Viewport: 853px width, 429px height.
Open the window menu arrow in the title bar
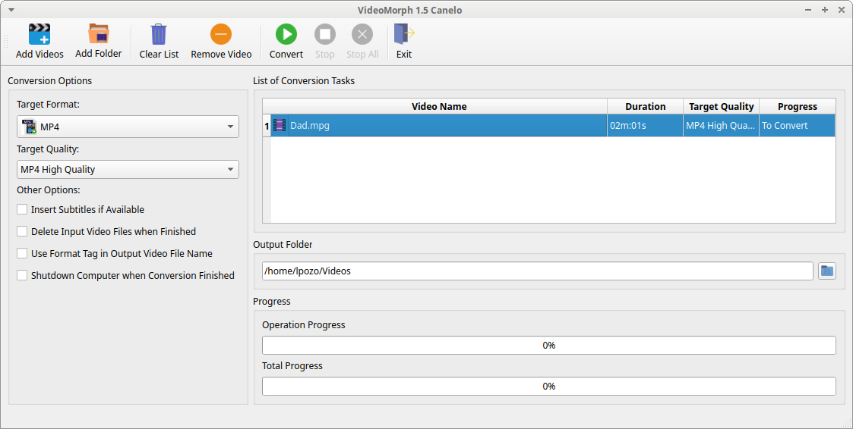(x=12, y=10)
